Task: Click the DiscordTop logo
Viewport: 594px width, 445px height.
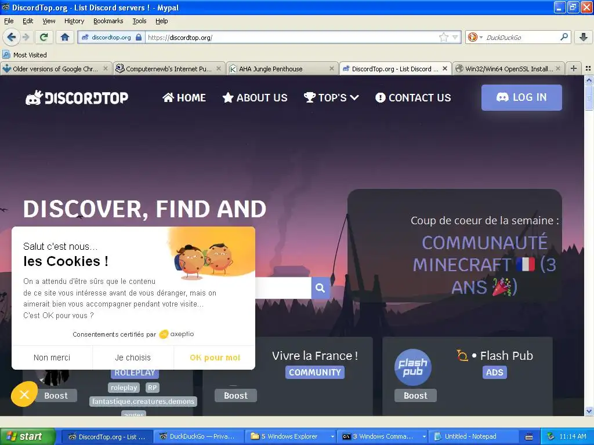Action: 77,97
